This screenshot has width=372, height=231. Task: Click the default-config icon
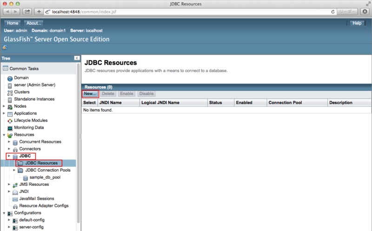pyautogui.click(x=15, y=221)
